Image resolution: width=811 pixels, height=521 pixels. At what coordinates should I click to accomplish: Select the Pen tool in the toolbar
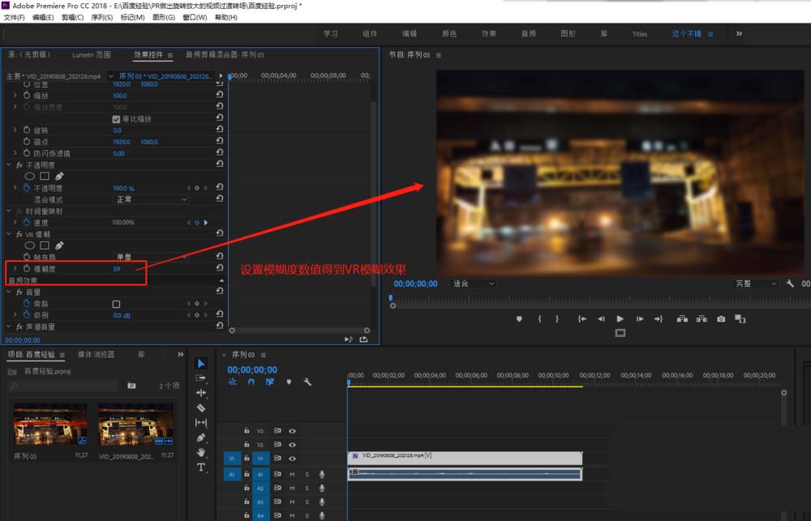pos(201,438)
